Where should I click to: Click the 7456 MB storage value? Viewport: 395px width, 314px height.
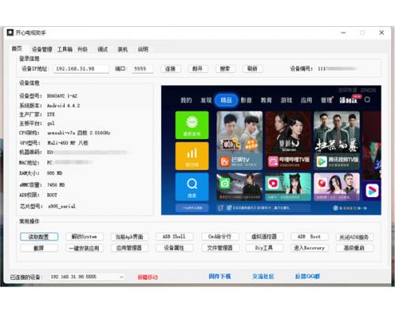pyautogui.click(x=56, y=185)
